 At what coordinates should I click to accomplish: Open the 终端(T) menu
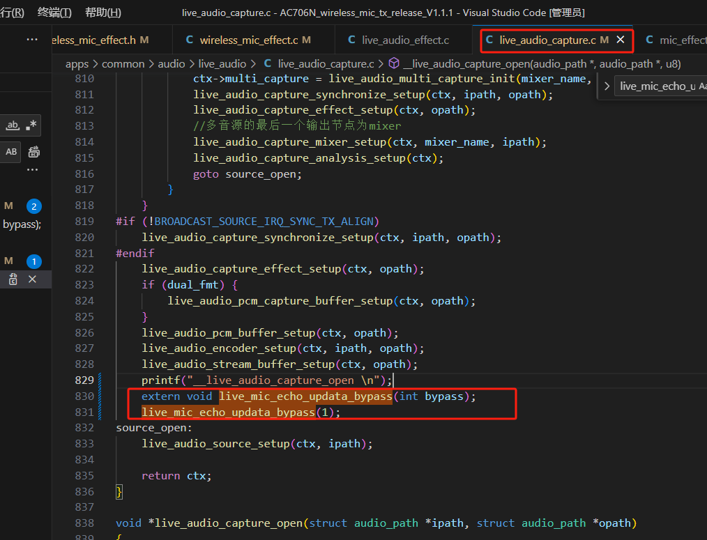point(54,12)
